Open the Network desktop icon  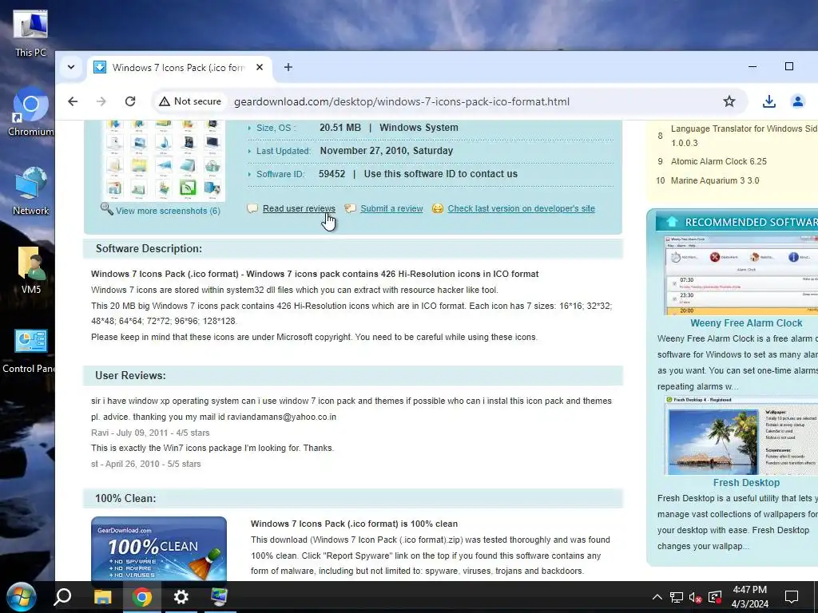tap(30, 191)
